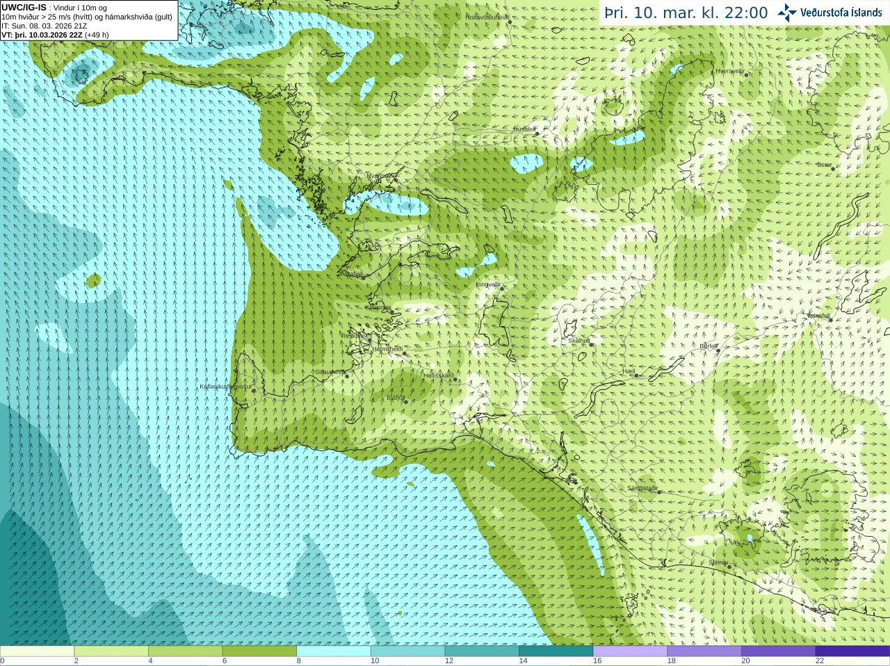This screenshot has width=890, height=666.
Task: Click the Straumsvík station label
Action: [330, 372]
